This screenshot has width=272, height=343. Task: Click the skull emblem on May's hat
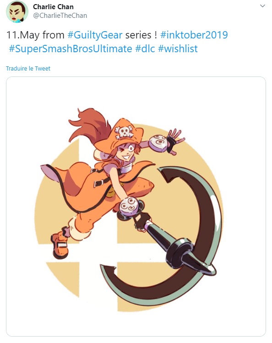pyautogui.click(x=124, y=132)
